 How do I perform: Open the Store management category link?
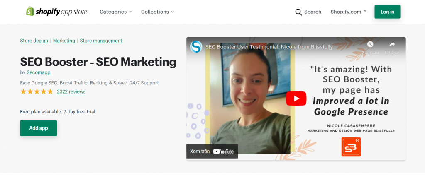pyautogui.click(x=101, y=41)
